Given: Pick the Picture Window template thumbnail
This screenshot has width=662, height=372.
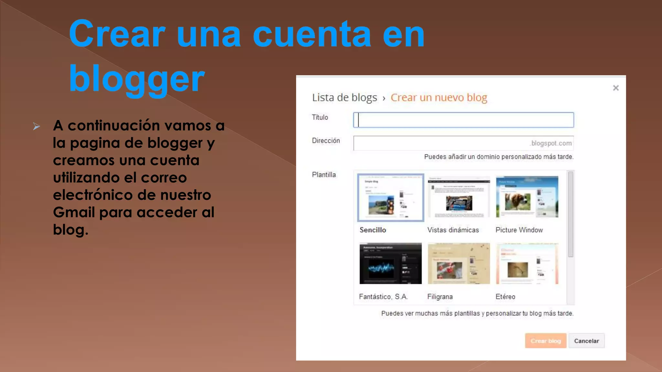Looking at the screenshot, I should (527, 197).
